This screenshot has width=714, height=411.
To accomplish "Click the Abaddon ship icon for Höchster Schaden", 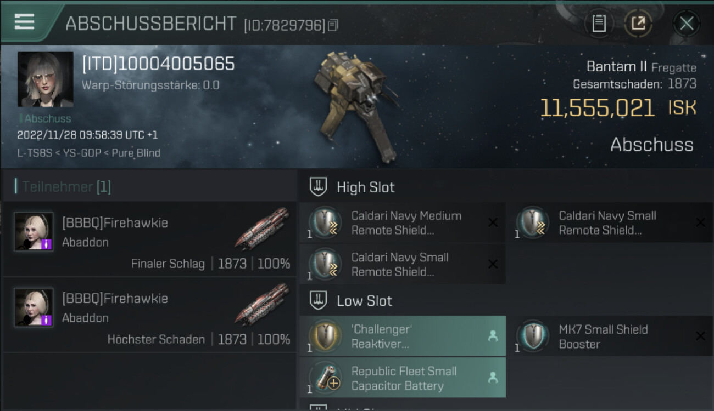I will [x=262, y=304].
